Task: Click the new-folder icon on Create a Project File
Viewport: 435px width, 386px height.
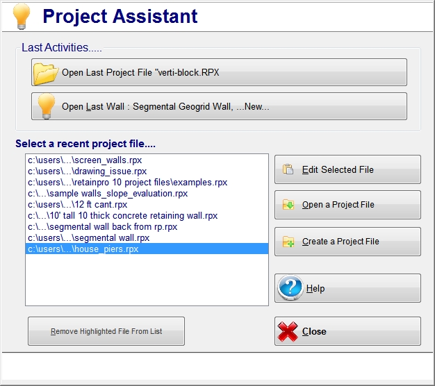Action: 288,242
